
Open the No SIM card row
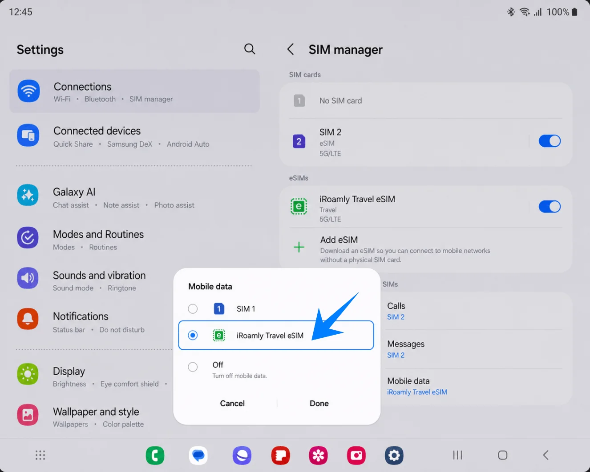[x=426, y=101]
